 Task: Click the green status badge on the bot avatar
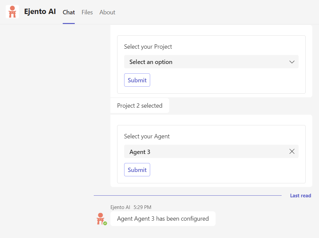(x=105, y=223)
